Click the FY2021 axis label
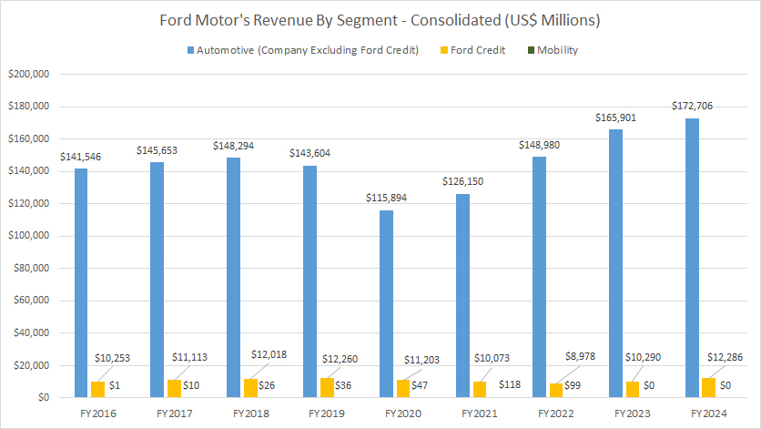This screenshot has height=429, width=761. [480, 414]
